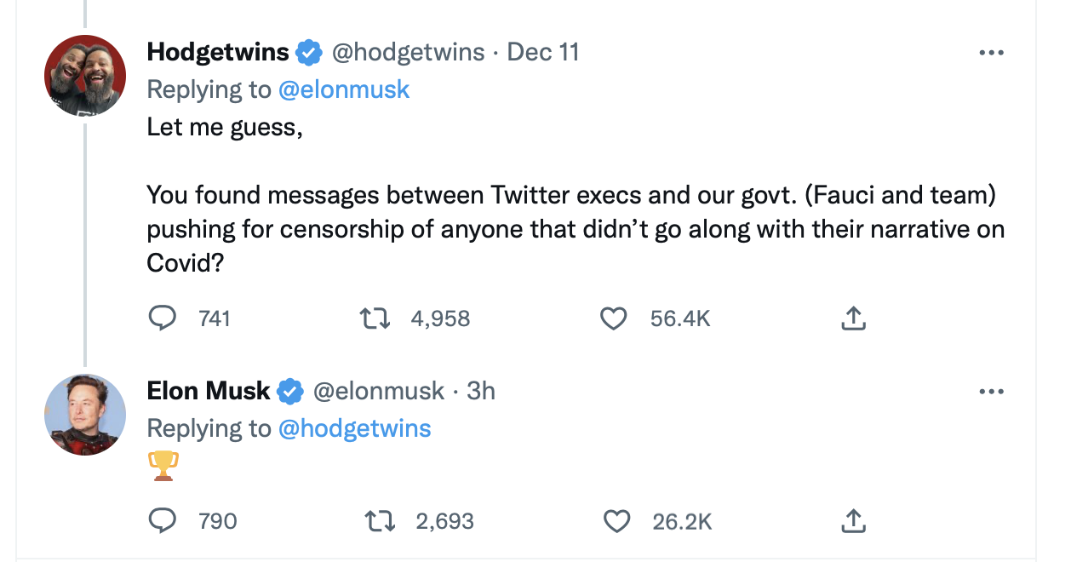
Task: Open more options on Elon Musk tweet
Action: 992,392
